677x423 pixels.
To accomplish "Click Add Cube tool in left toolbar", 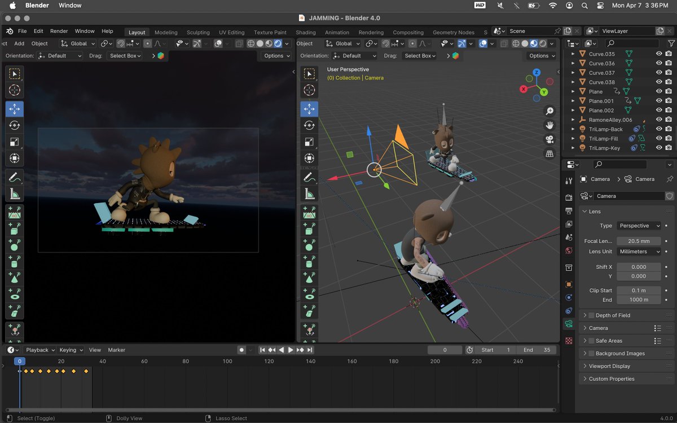I will pyautogui.click(x=15, y=230).
